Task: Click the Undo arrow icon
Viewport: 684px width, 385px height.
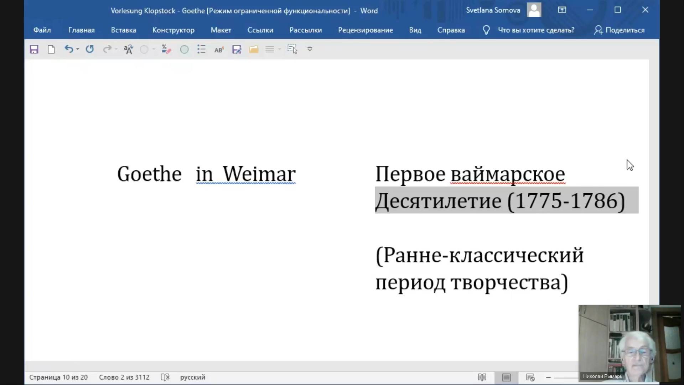Action: pyautogui.click(x=68, y=49)
